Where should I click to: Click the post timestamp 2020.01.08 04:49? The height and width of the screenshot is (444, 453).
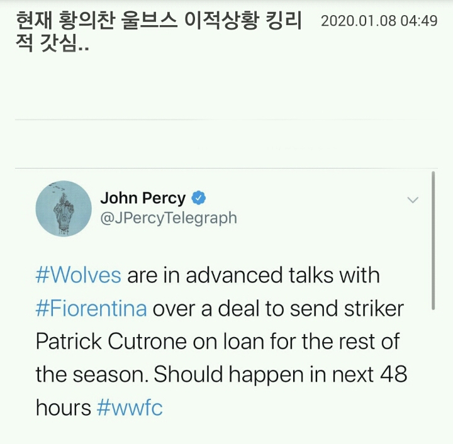point(379,21)
